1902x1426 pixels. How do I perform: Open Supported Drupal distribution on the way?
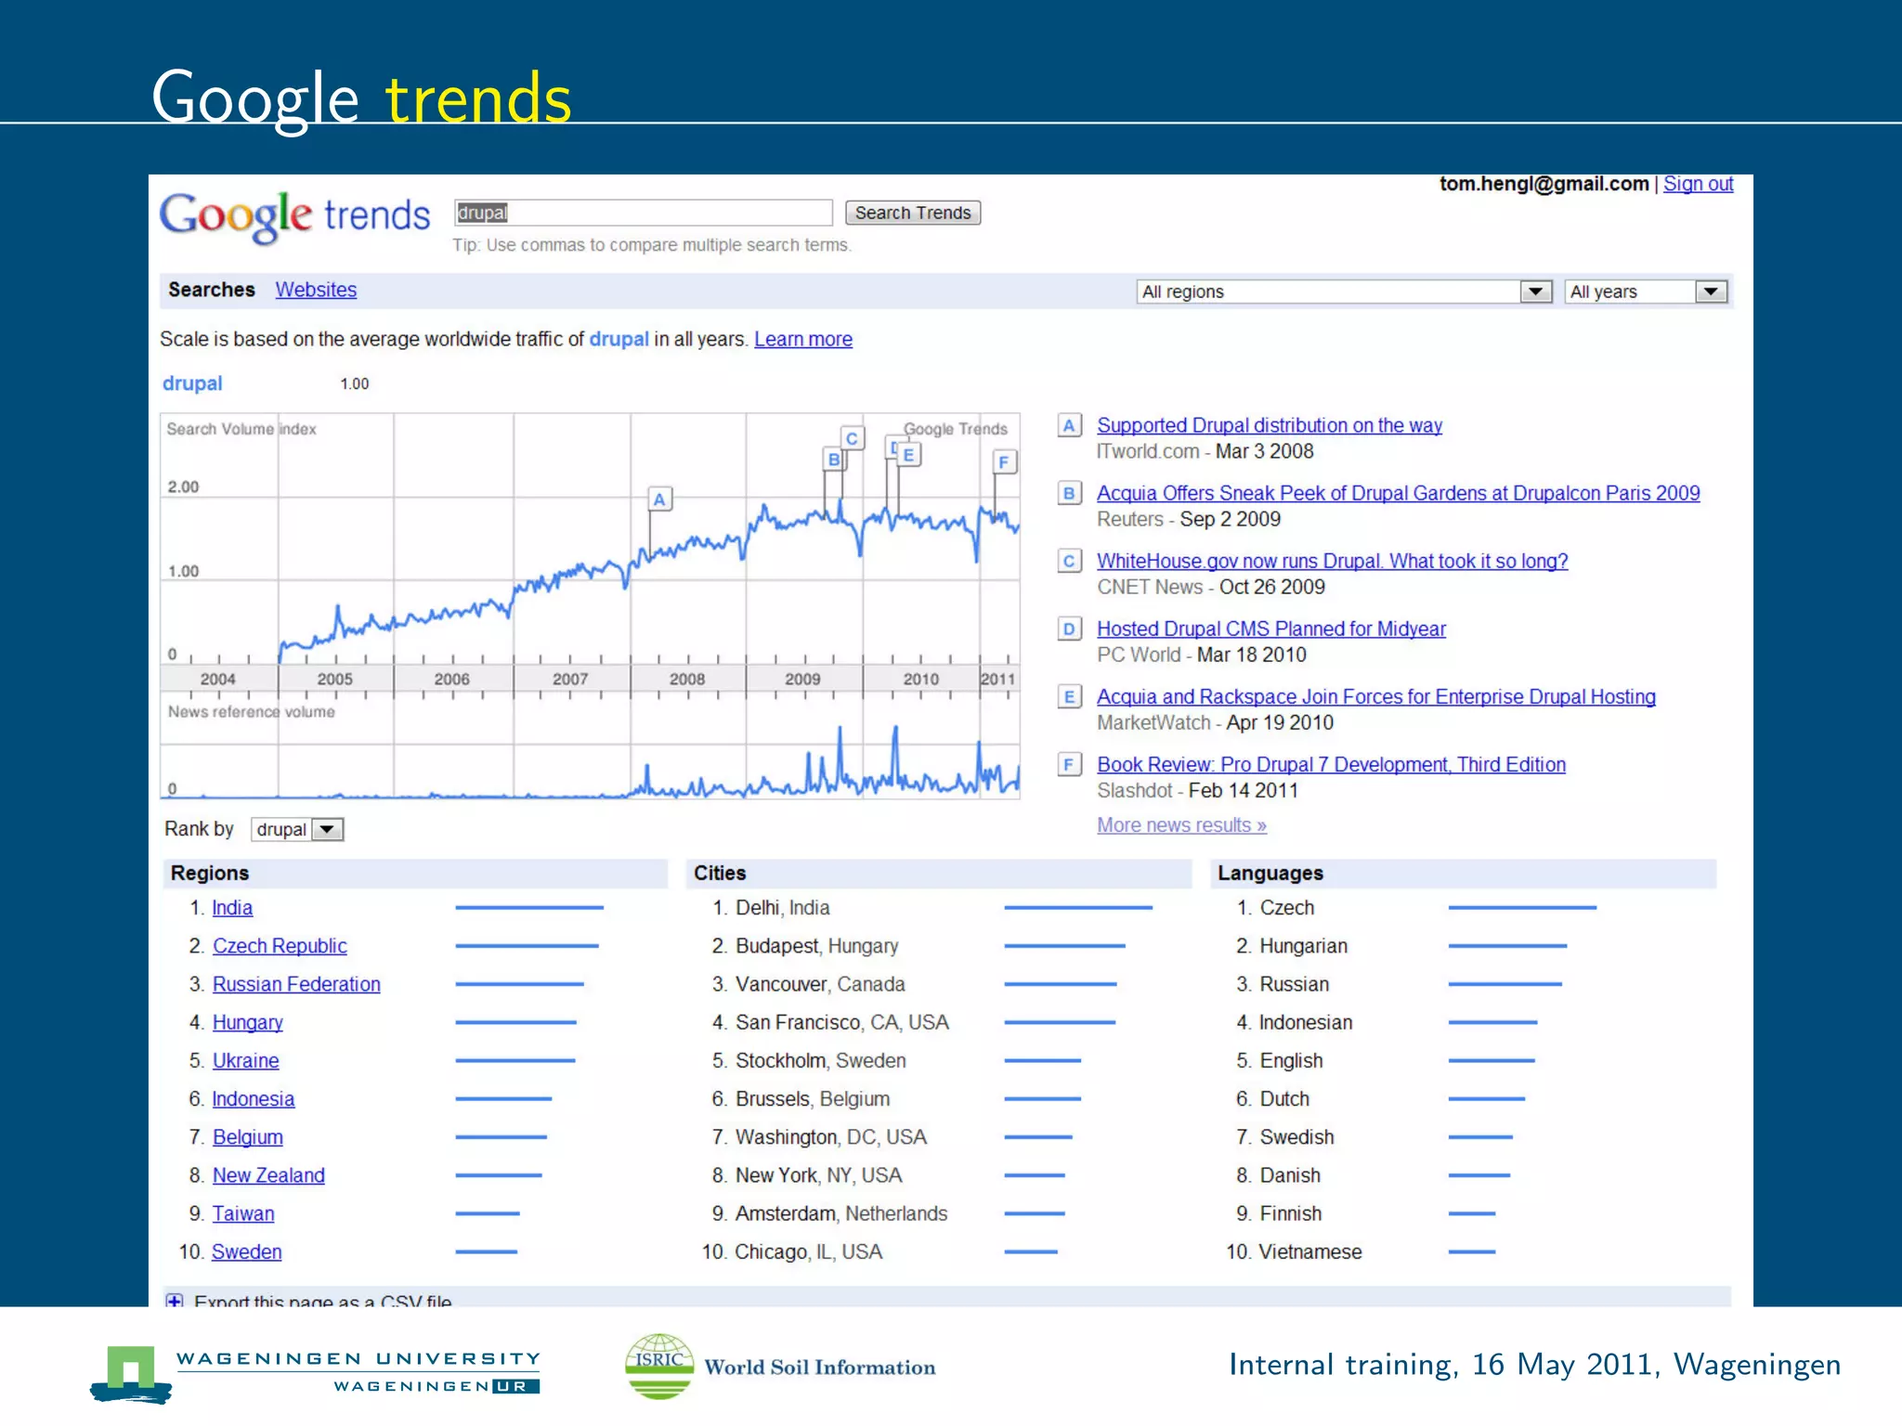1270,425
